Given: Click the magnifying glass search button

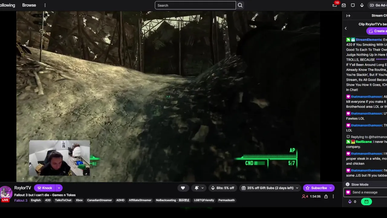Looking at the screenshot, I should click(x=240, y=5).
